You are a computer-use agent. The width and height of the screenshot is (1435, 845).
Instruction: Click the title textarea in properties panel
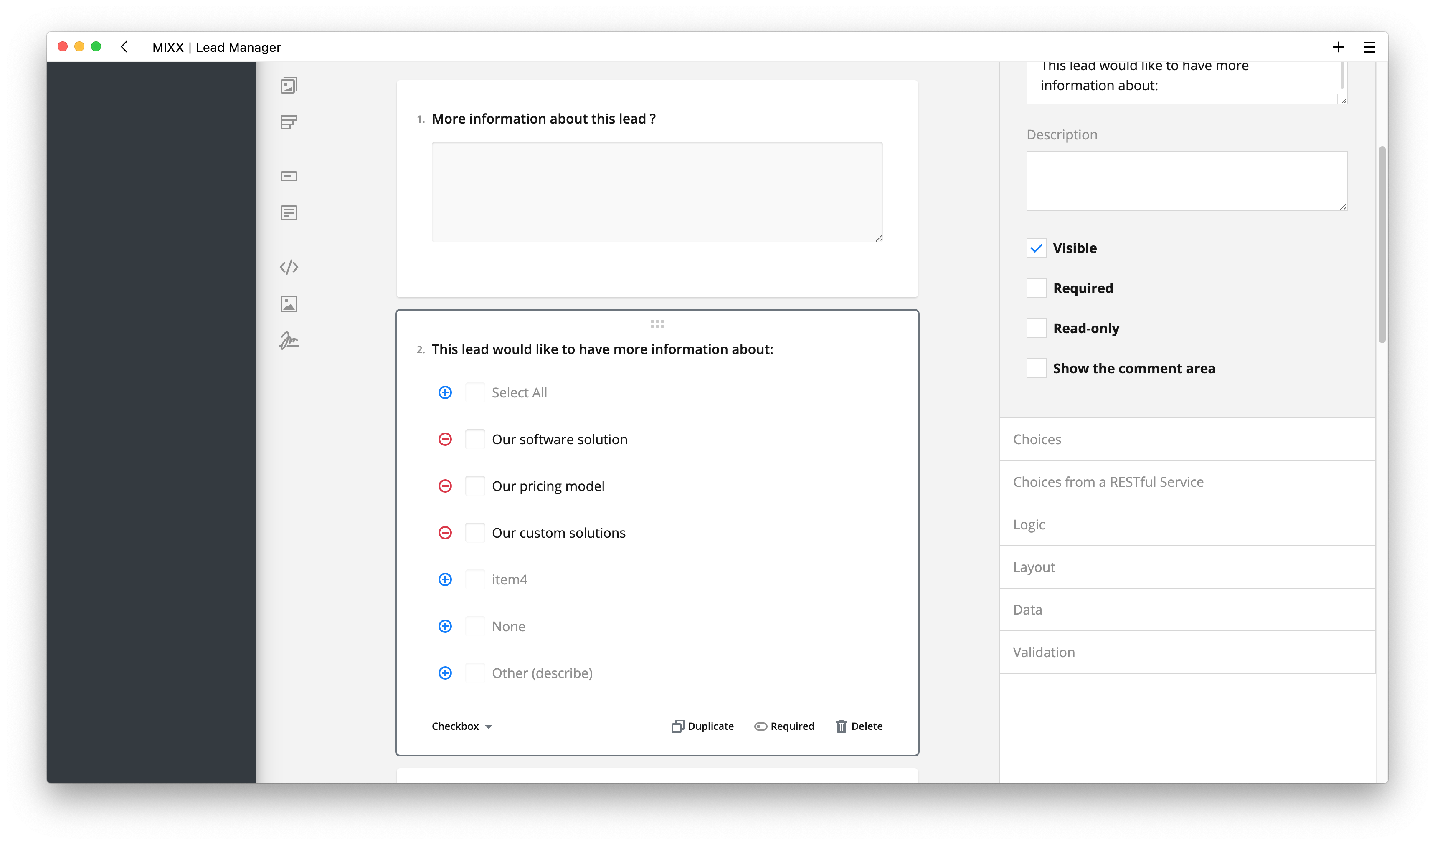(x=1187, y=82)
